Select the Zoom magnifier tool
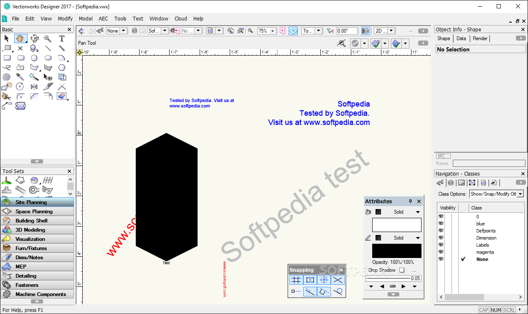This screenshot has width=528, height=314. [48, 38]
